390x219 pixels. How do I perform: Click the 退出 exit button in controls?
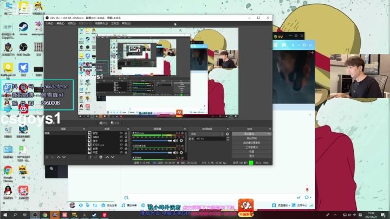coord(252,156)
